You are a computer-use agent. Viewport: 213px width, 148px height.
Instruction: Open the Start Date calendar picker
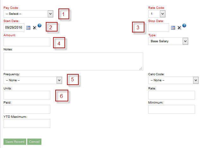pyautogui.click(x=28, y=28)
